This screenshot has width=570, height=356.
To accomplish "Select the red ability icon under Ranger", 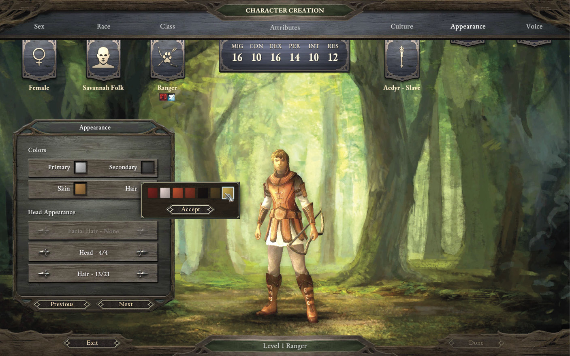I will [163, 97].
